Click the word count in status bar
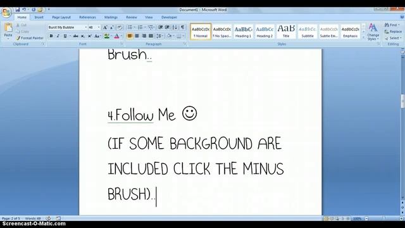Viewport: 405px width, 228px height. coord(33,218)
